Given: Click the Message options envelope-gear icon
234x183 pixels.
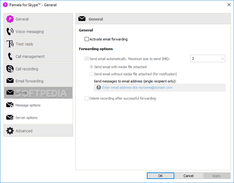Looking at the screenshot, I should [10, 105].
